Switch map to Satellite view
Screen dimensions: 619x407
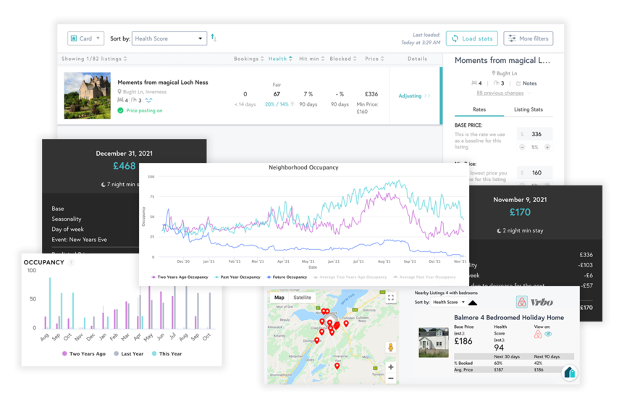point(302,298)
